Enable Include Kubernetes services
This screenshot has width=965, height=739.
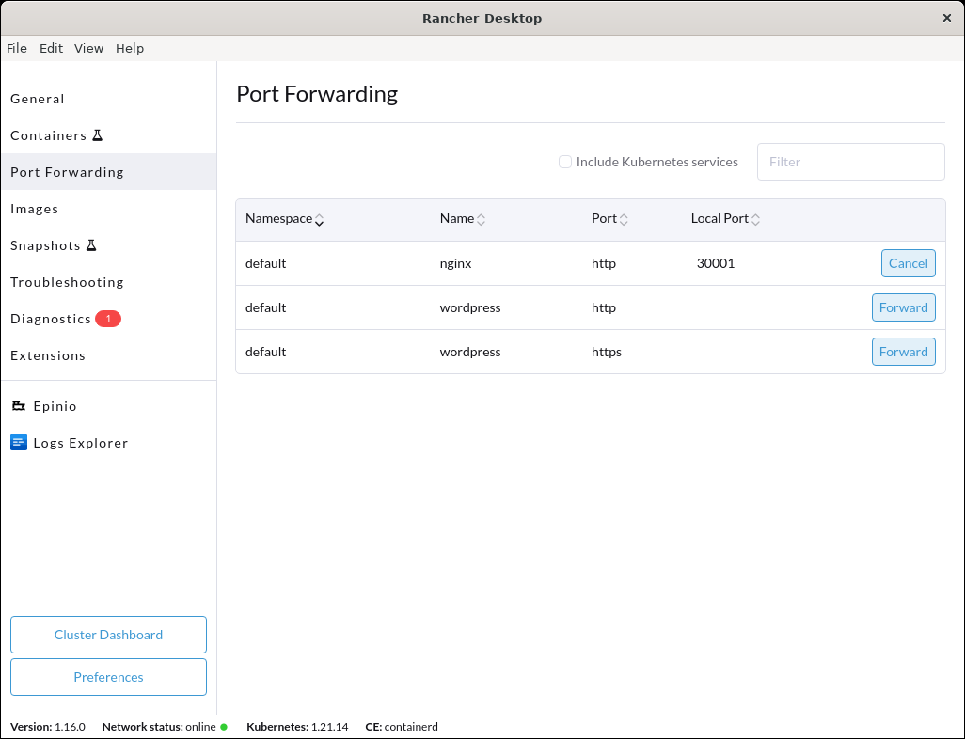[x=565, y=162]
